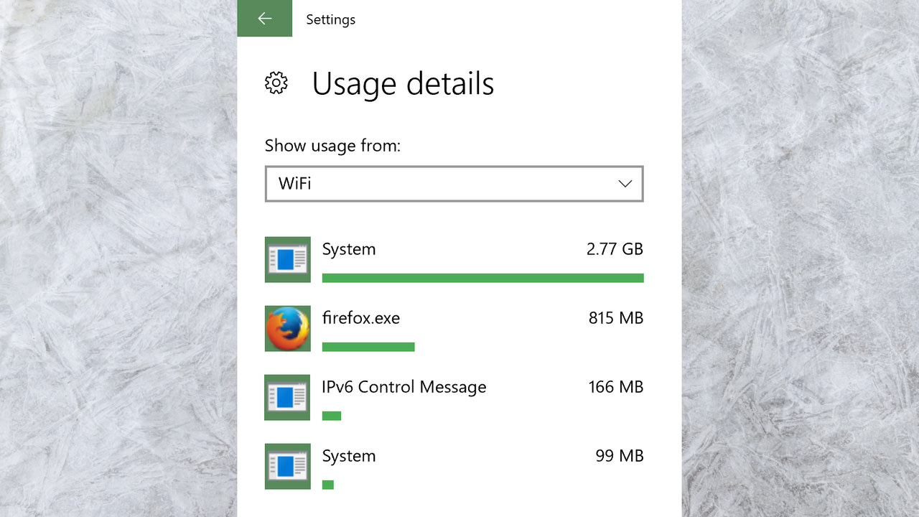Image resolution: width=919 pixels, height=517 pixels.
Task: Click the Settings title text
Action: coord(330,19)
